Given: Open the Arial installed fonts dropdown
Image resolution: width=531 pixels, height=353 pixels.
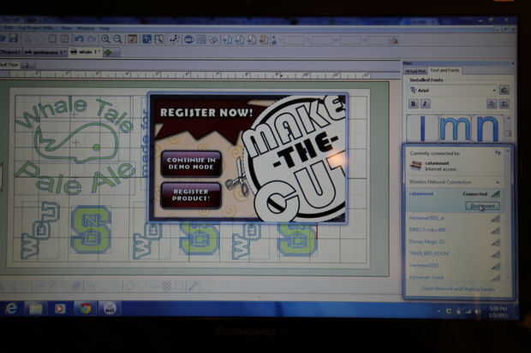Looking at the screenshot, I should pyautogui.click(x=453, y=91).
